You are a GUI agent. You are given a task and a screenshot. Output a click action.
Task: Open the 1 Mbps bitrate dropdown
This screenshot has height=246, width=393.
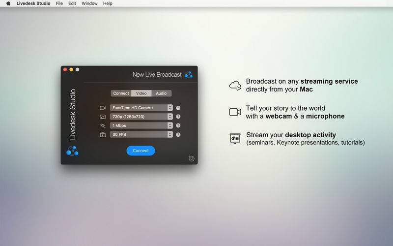click(x=141, y=125)
